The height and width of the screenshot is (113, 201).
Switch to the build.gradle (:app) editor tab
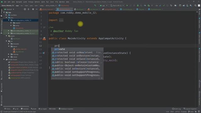pos(110,9)
